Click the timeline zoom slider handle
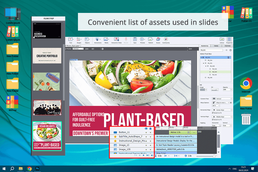Screen dimensions: 258x172 pyautogui.click(x=214, y=156)
